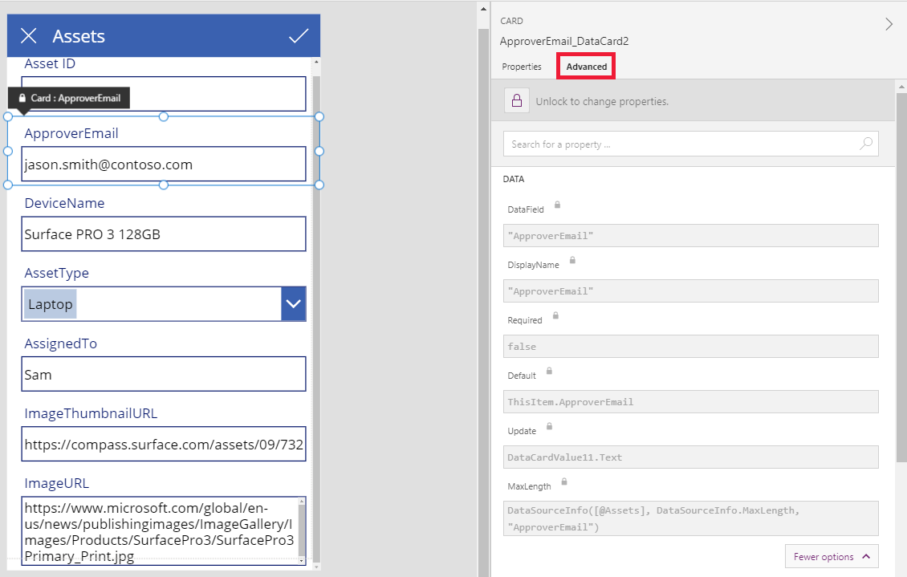The height and width of the screenshot is (577, 907).
Task: Click the Card : ApproverEmail tooltip label
Action: click(69, 98)
